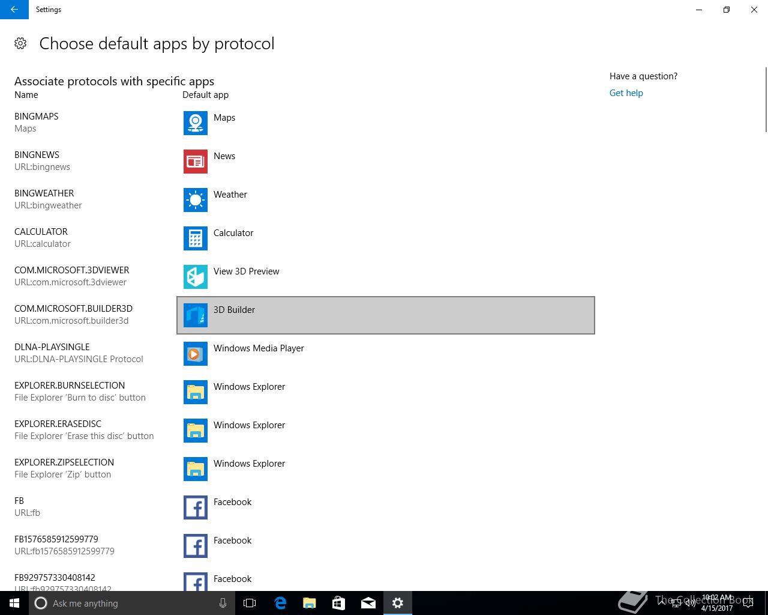Click the URL:fb description text
768x615 pixels.
(x=28, y=513)
